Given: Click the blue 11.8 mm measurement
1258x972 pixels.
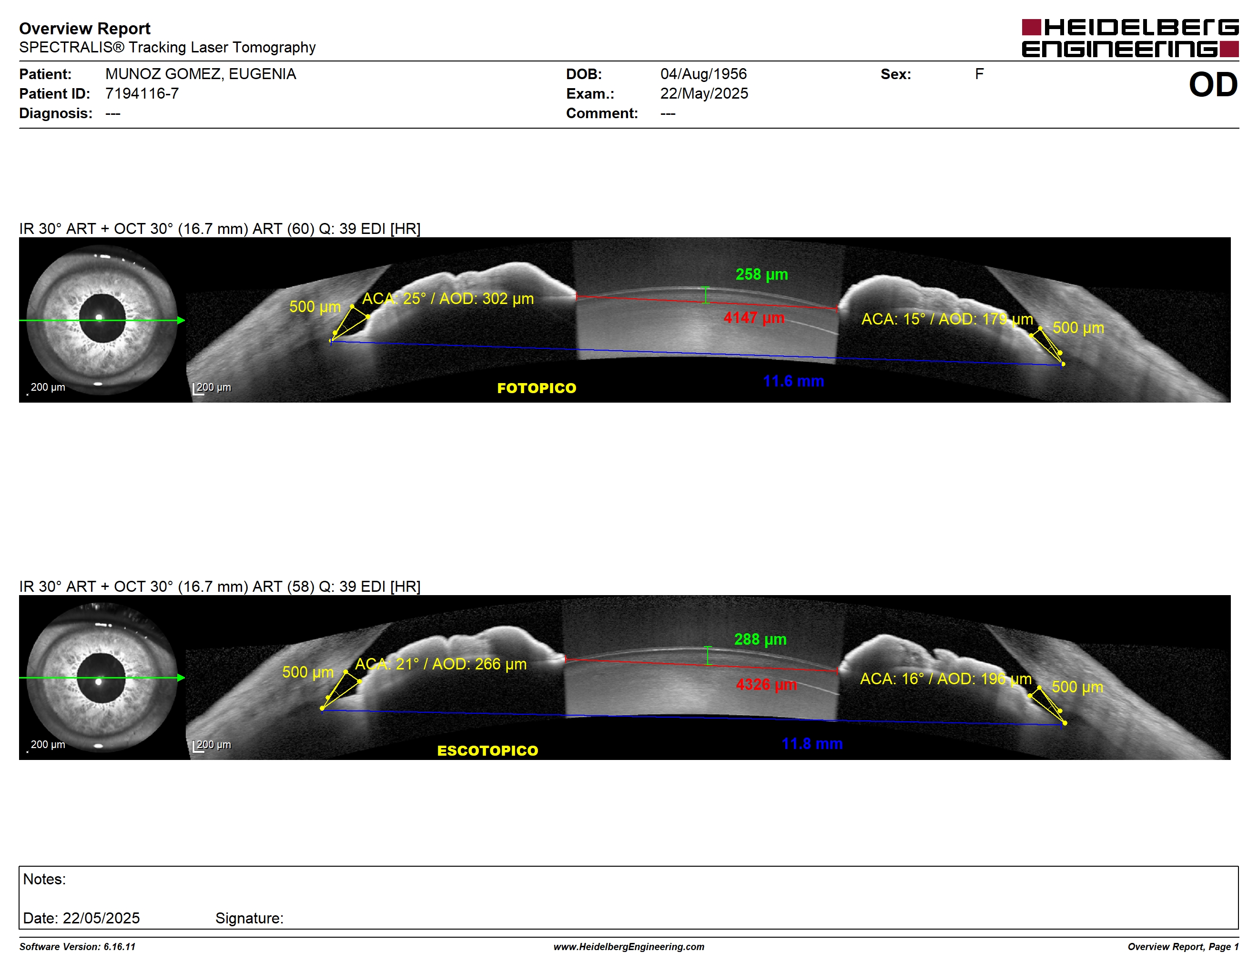Looking at the screenshot, I should tap(812, 743).
